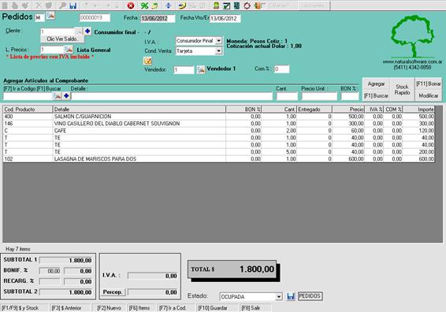Click the Importe column header

click(x=418, y=110)
